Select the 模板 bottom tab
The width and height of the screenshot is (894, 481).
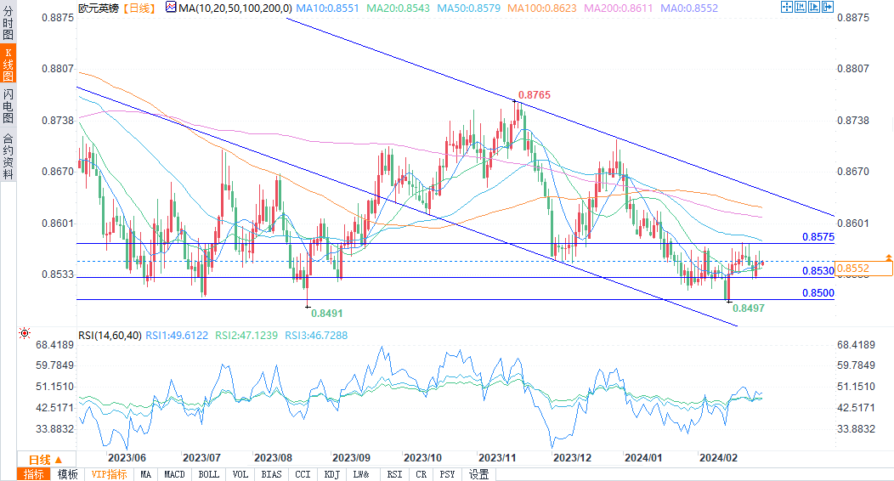[68, 474]
